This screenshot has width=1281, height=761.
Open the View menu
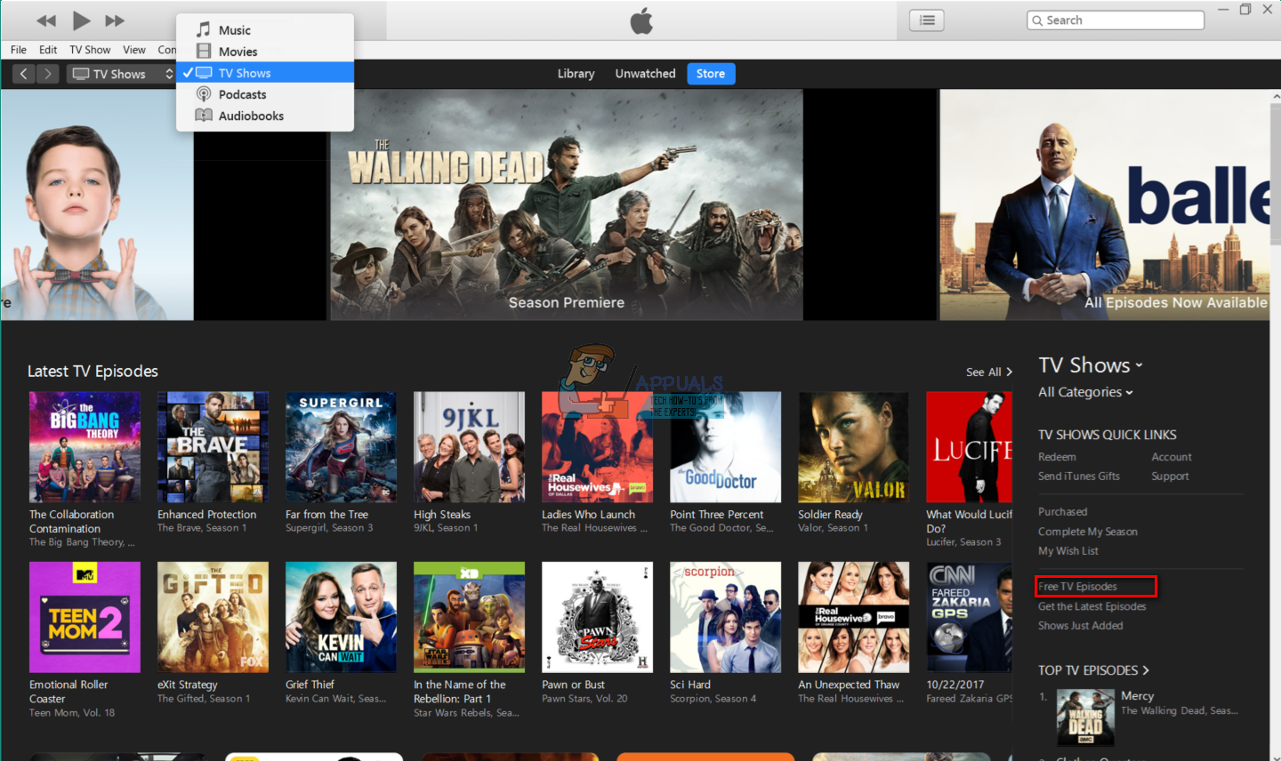134,50
